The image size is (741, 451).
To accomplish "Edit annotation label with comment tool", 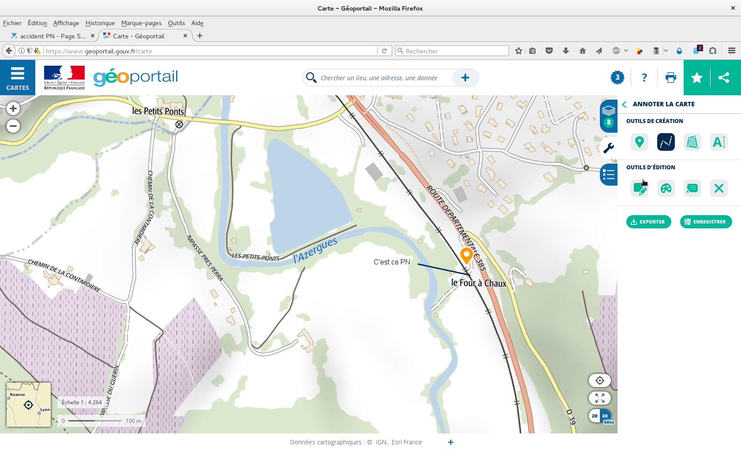I will pyautogui.click(x=692, y=189).
